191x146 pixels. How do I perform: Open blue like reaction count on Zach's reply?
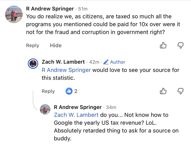(71, 91)
